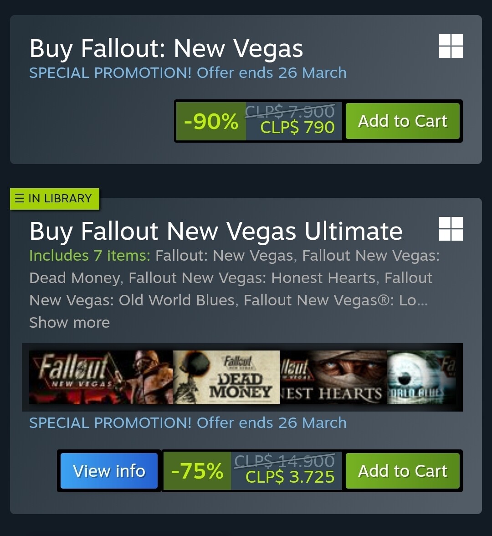Click the 'Buy Fallout New Vegas Ultimate' heading

coord(216,231)
